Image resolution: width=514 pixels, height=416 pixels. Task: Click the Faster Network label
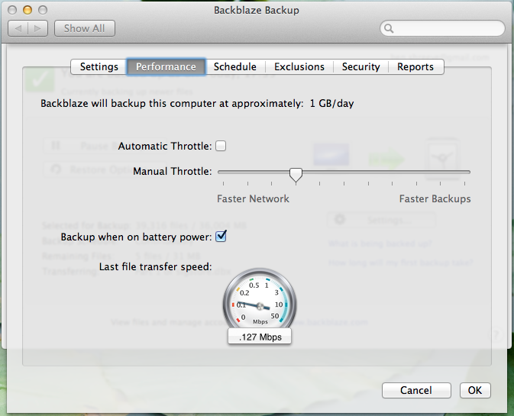pos(253,198)
